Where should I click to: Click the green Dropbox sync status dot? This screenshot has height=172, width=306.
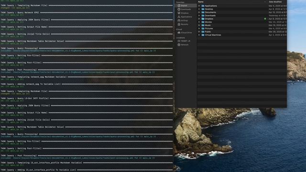click(265, 19)
